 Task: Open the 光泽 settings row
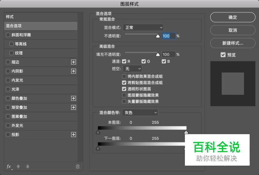click(x=41, y=89)
